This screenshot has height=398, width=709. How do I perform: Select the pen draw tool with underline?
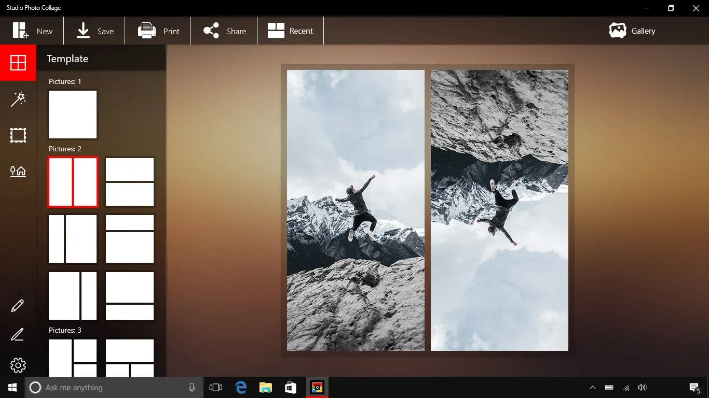pos(18,335)
